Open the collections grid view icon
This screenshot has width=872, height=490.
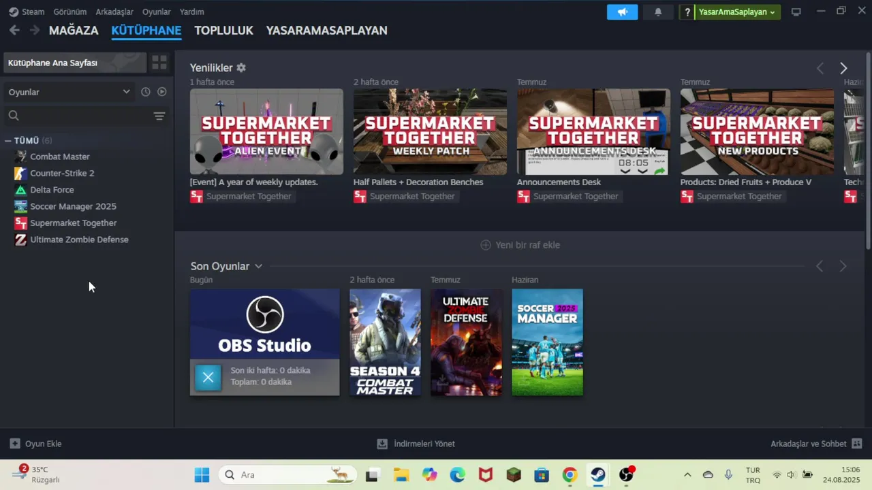[x=159, y=63]
